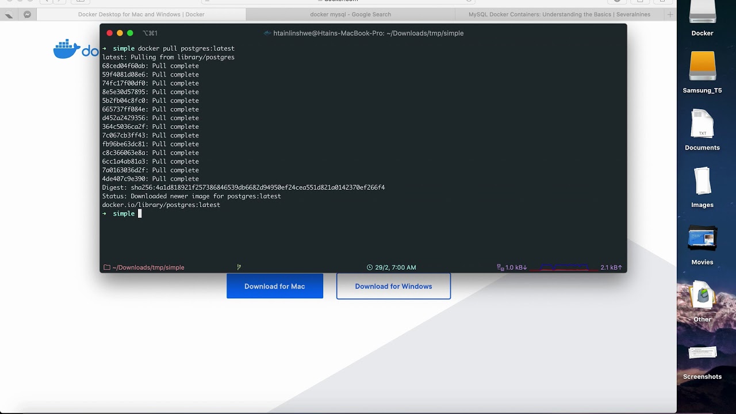The image size is (736, 414).
Task: Click the Docker whale logo on the webpage
Action: point(67,49)
